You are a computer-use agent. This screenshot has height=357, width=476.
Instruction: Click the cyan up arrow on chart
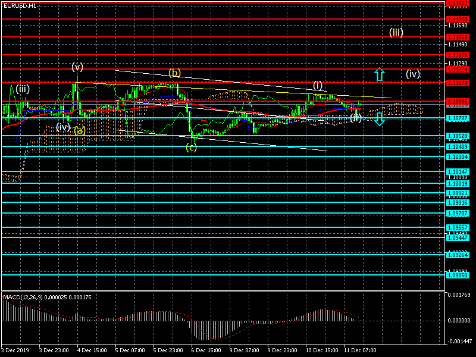pyautogui.click(x=380, y=74)
